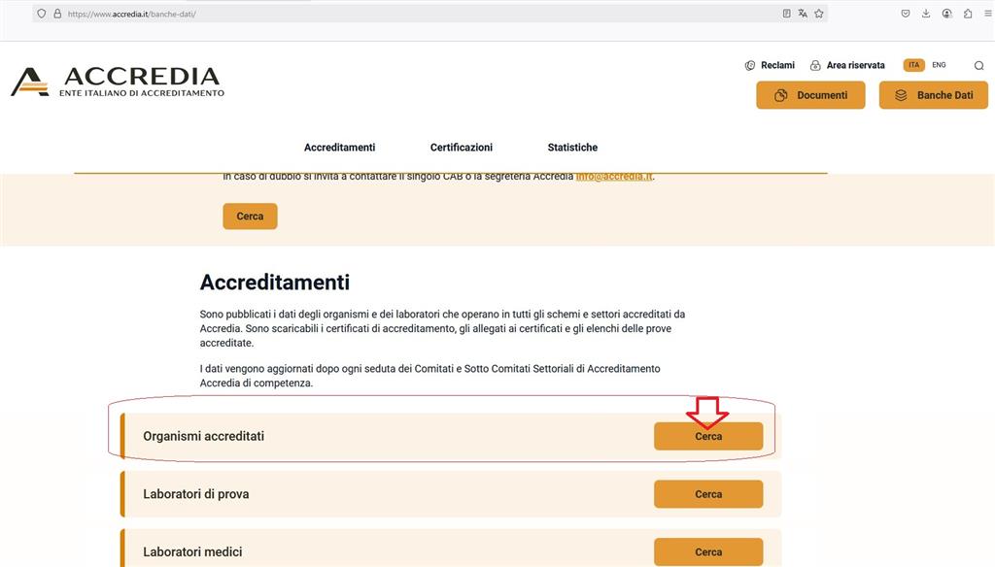Open the browser translate page icon

[803, 14]
